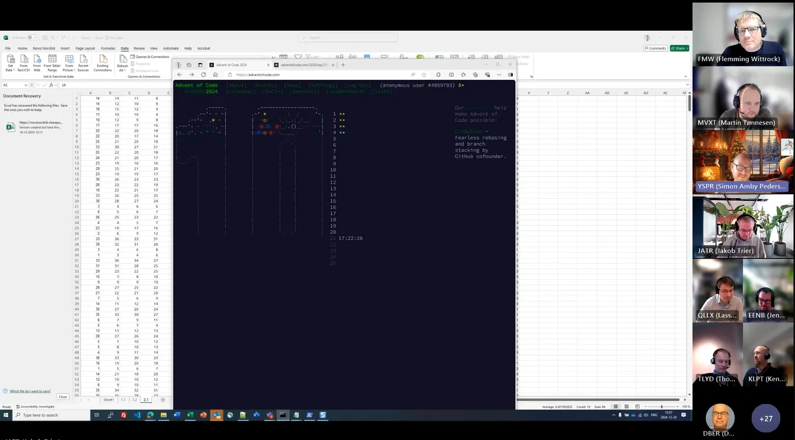Open Queries & Connections pane
The width and height of the screenshot is (795, 440).
[x=151, y=57]
